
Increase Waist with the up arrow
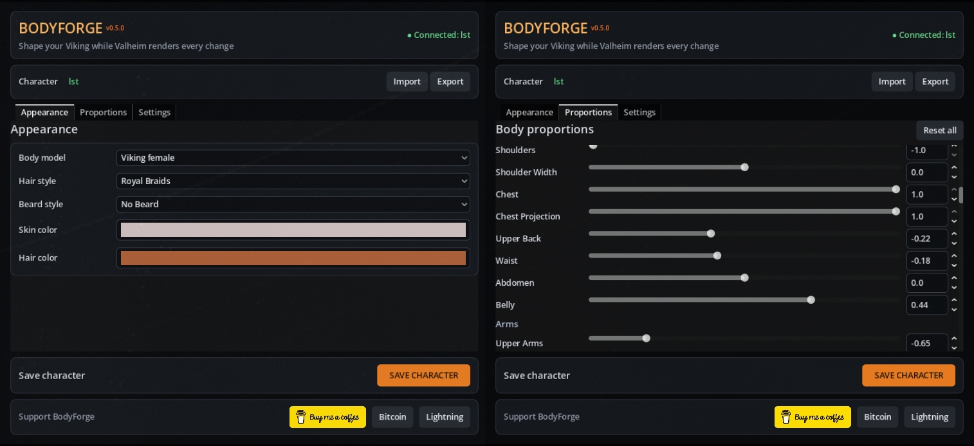[x=954, y=256]
